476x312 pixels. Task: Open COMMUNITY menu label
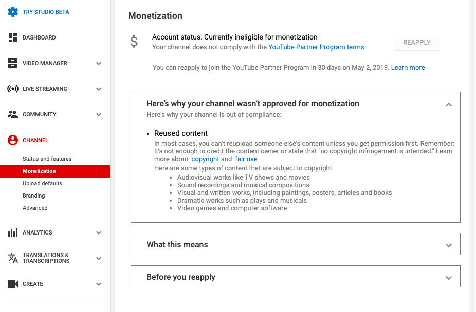tap(40, 114)
